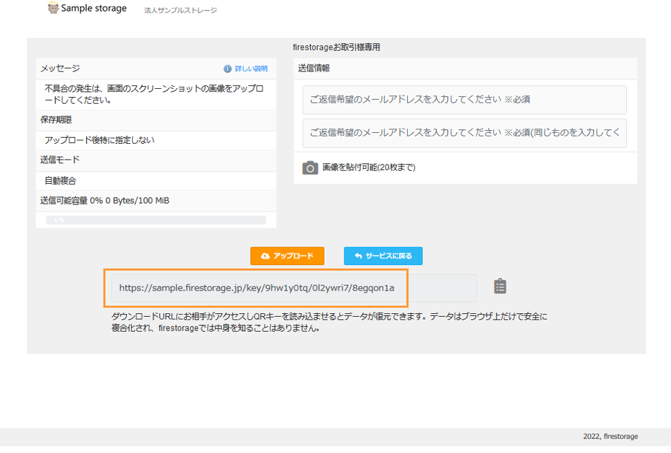Image resolution: width=671 pixels, height=453 pixels.
Task: Open the 詳しい説明 info link
Action: [x=251, y=69]
